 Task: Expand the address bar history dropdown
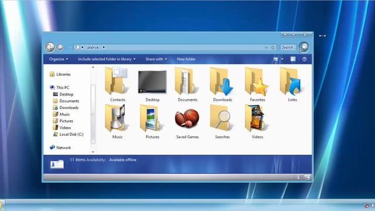click(x=266, y=47)
